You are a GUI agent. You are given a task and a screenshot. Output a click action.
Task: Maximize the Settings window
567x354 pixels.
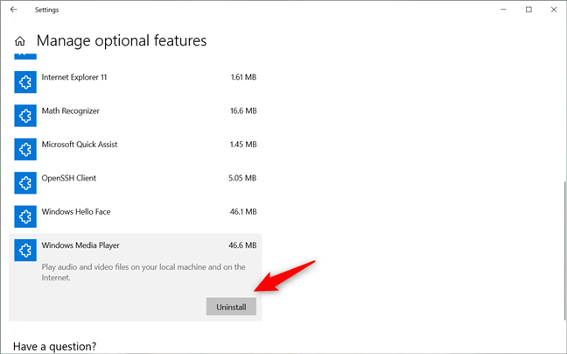(x=528, y=10)
